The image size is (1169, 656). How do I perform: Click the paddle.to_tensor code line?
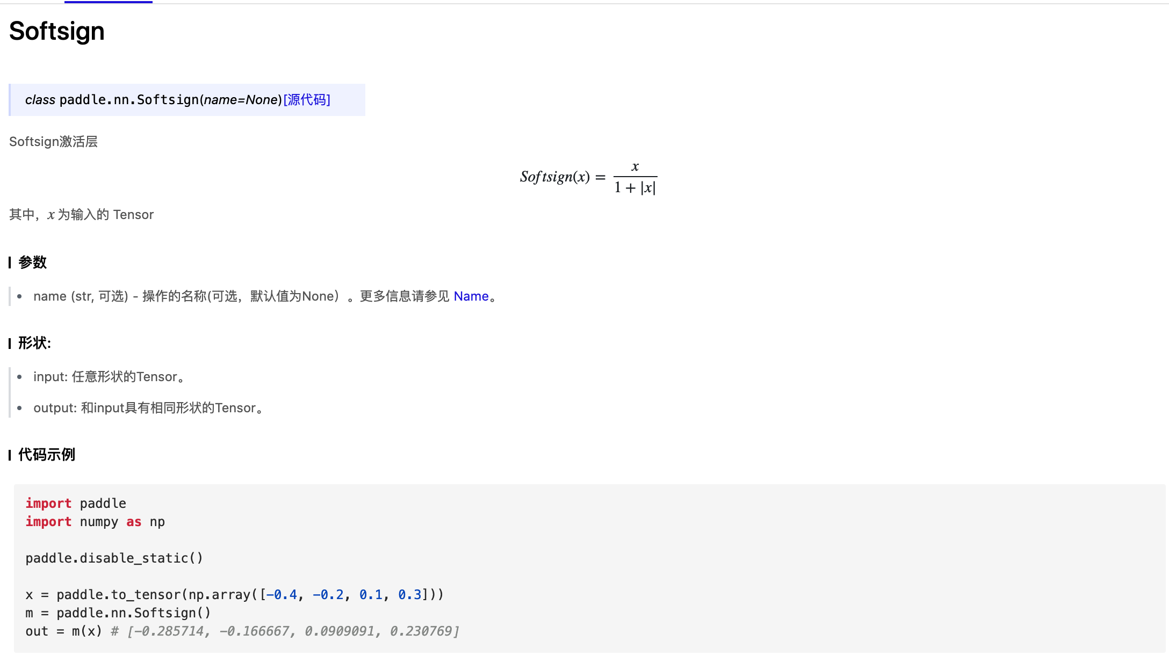pyautogui.click(x=234, y=595)
